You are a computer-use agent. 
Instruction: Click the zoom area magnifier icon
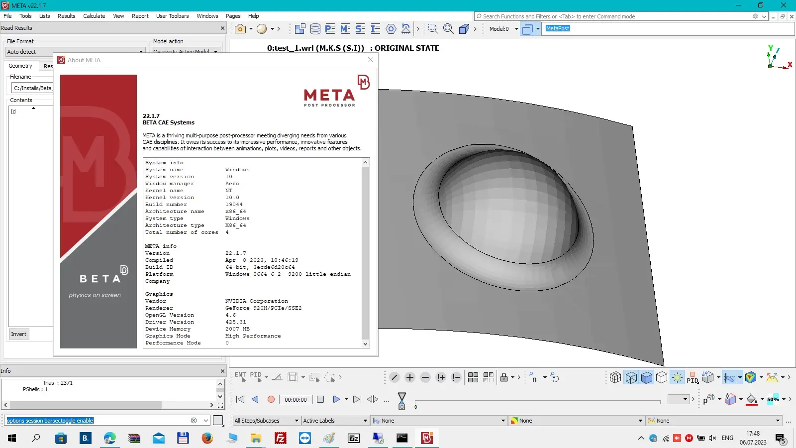(x=433, y=29)
